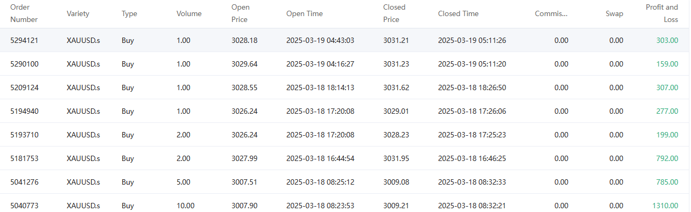Viewport: 691px width, 212px height.
Task: Select order number 5193710
Action: click(x=24, y=135)
